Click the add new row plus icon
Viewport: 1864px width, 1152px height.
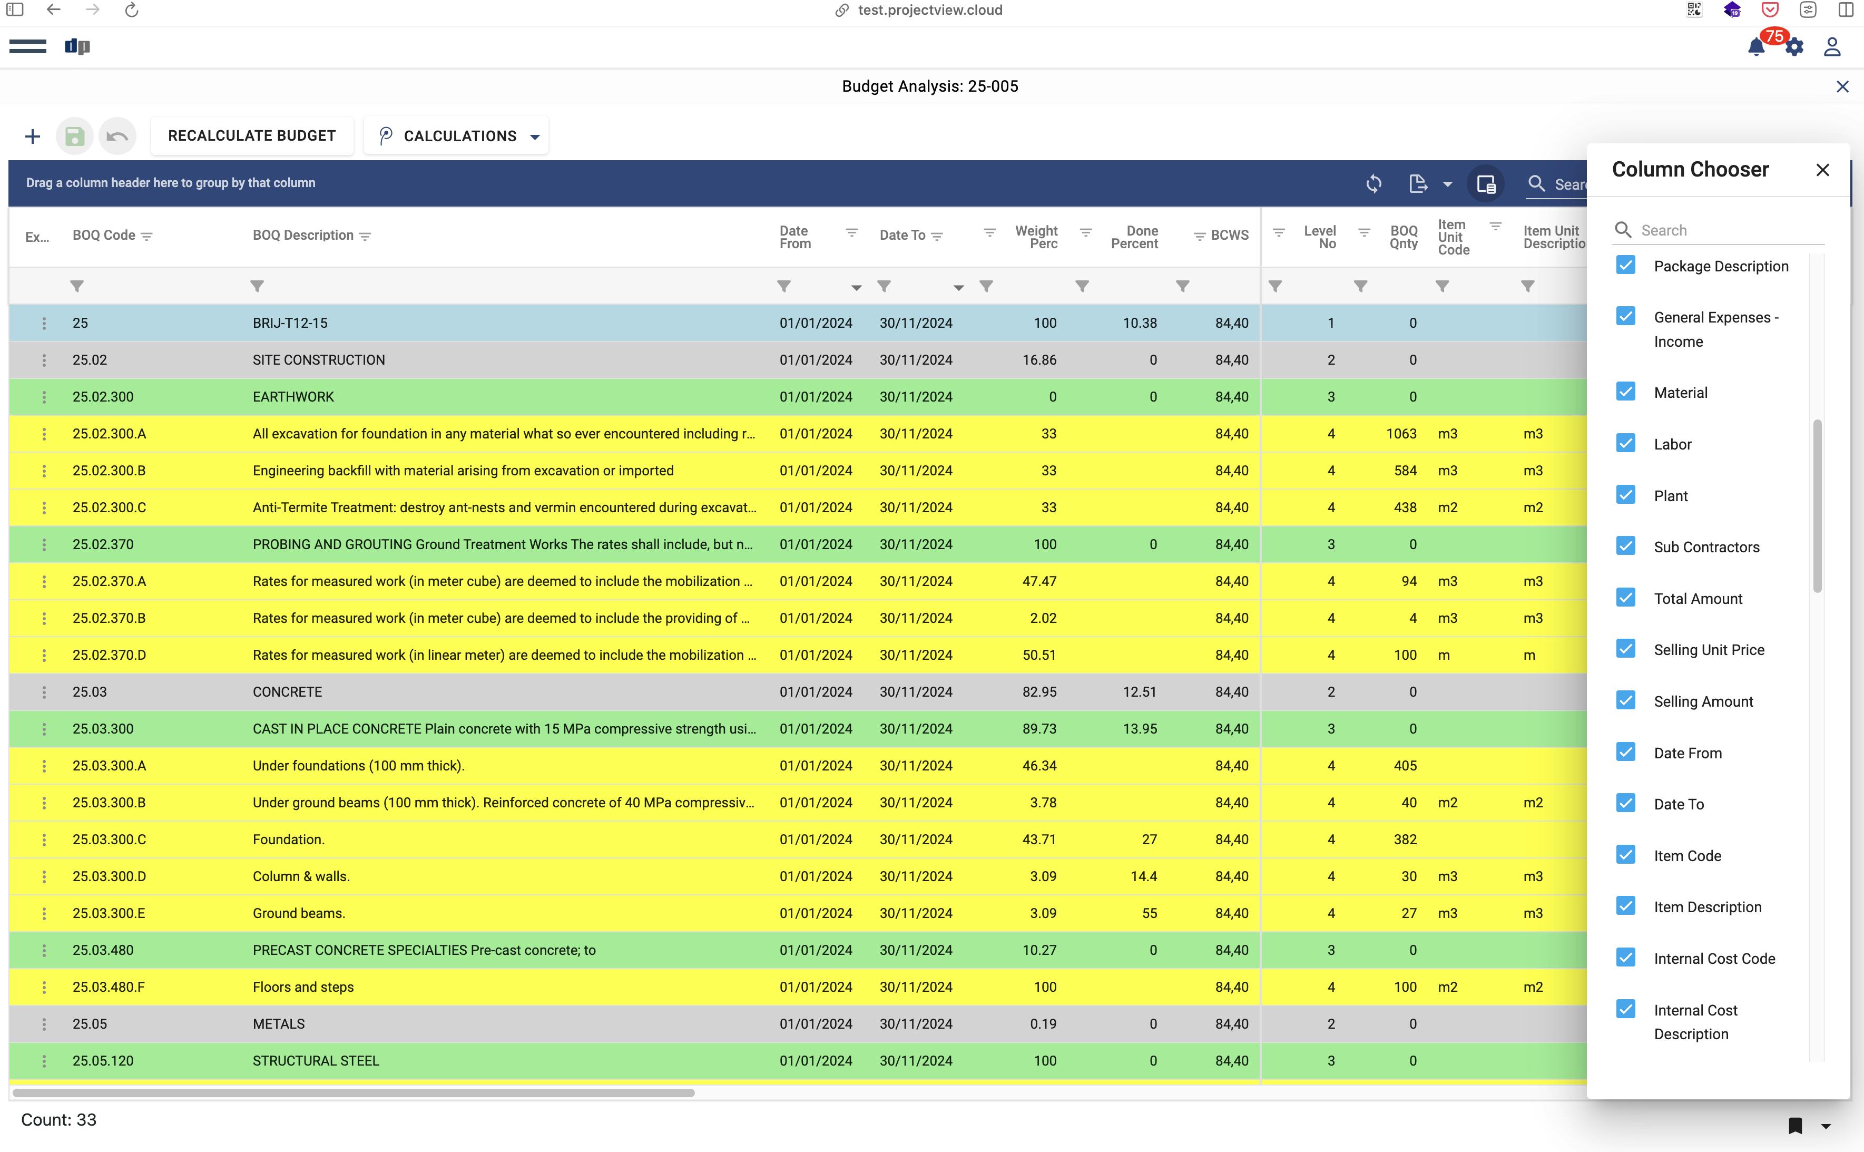pos(32,136)
